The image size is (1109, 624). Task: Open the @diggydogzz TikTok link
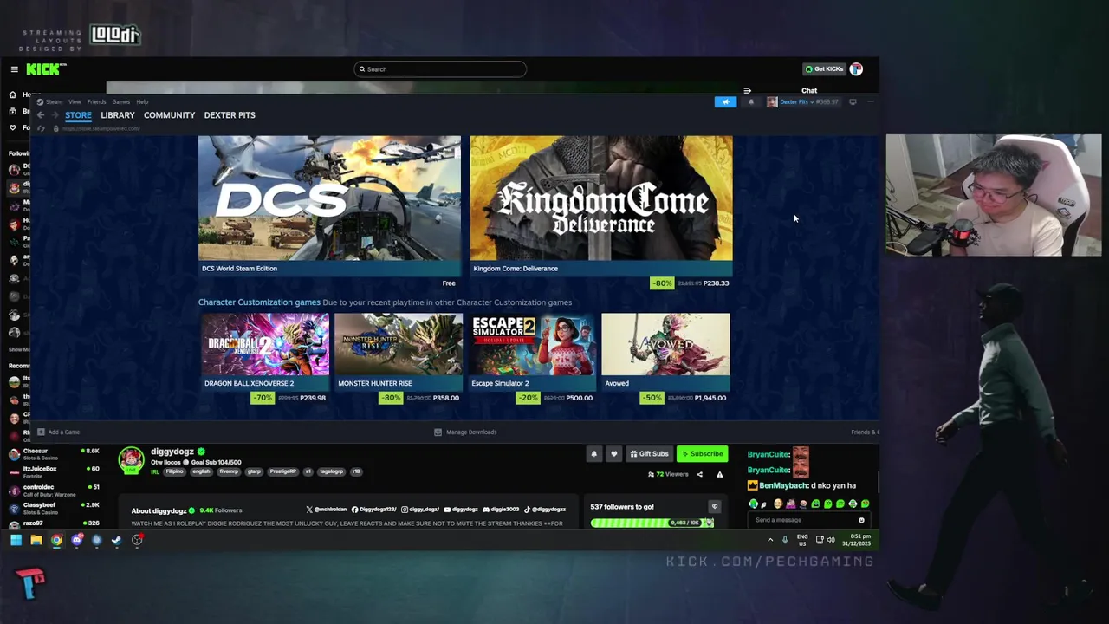[545, 510]
